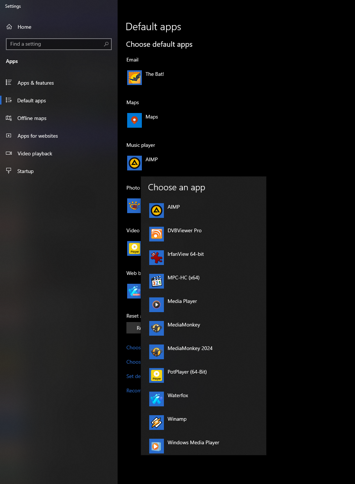Go to Apps & features page

(36, 83)
